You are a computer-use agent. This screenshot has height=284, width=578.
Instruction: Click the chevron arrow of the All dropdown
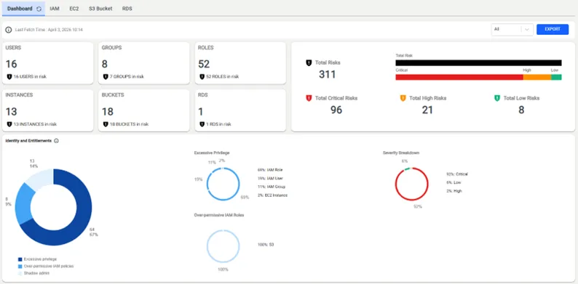527,30
